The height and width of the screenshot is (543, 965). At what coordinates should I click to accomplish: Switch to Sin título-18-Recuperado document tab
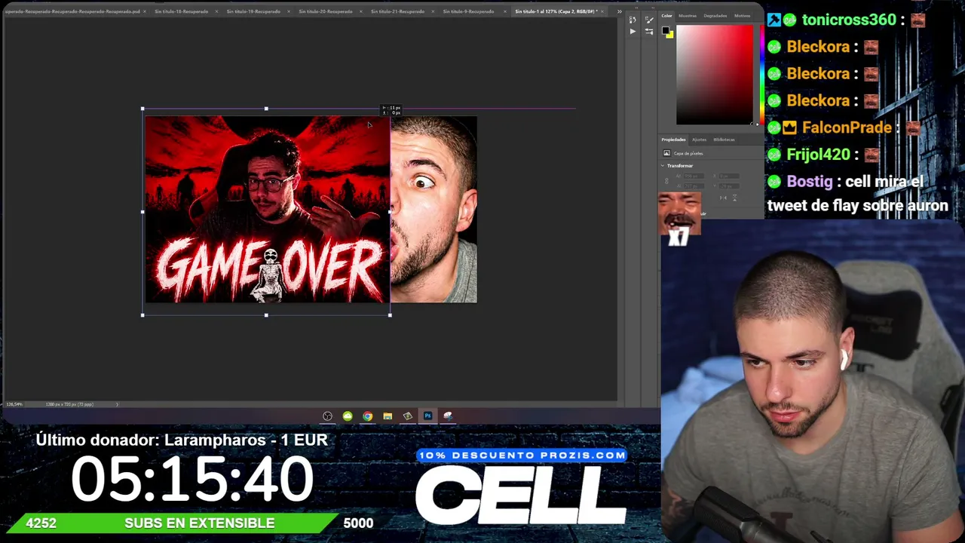click(x=181, y=11)
